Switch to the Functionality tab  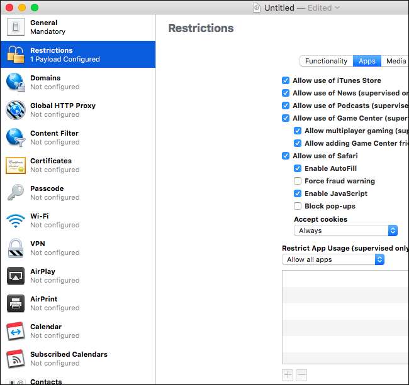pos(326,61)
